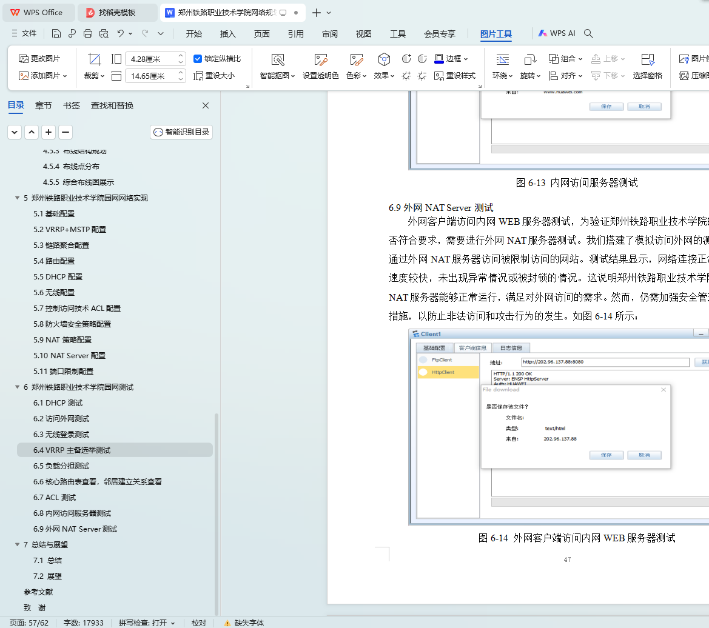
Task: Open picture Effects (效果) menu
Action: pyautogui.click(x=384, y=67)
